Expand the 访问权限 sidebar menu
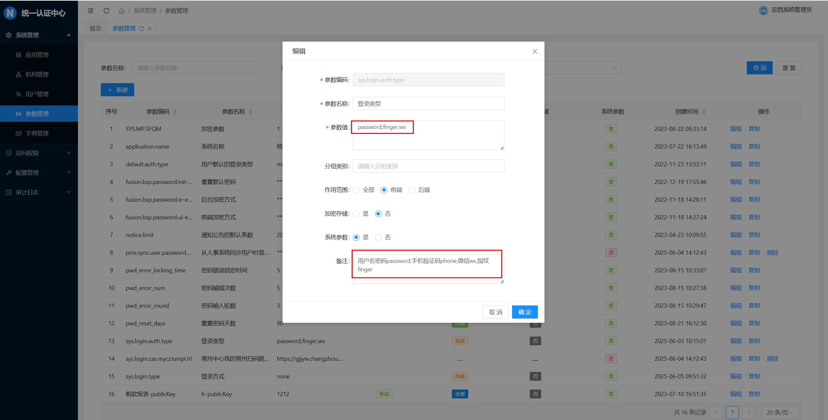This screenshot has width=828, height=420. pos(39,153)
